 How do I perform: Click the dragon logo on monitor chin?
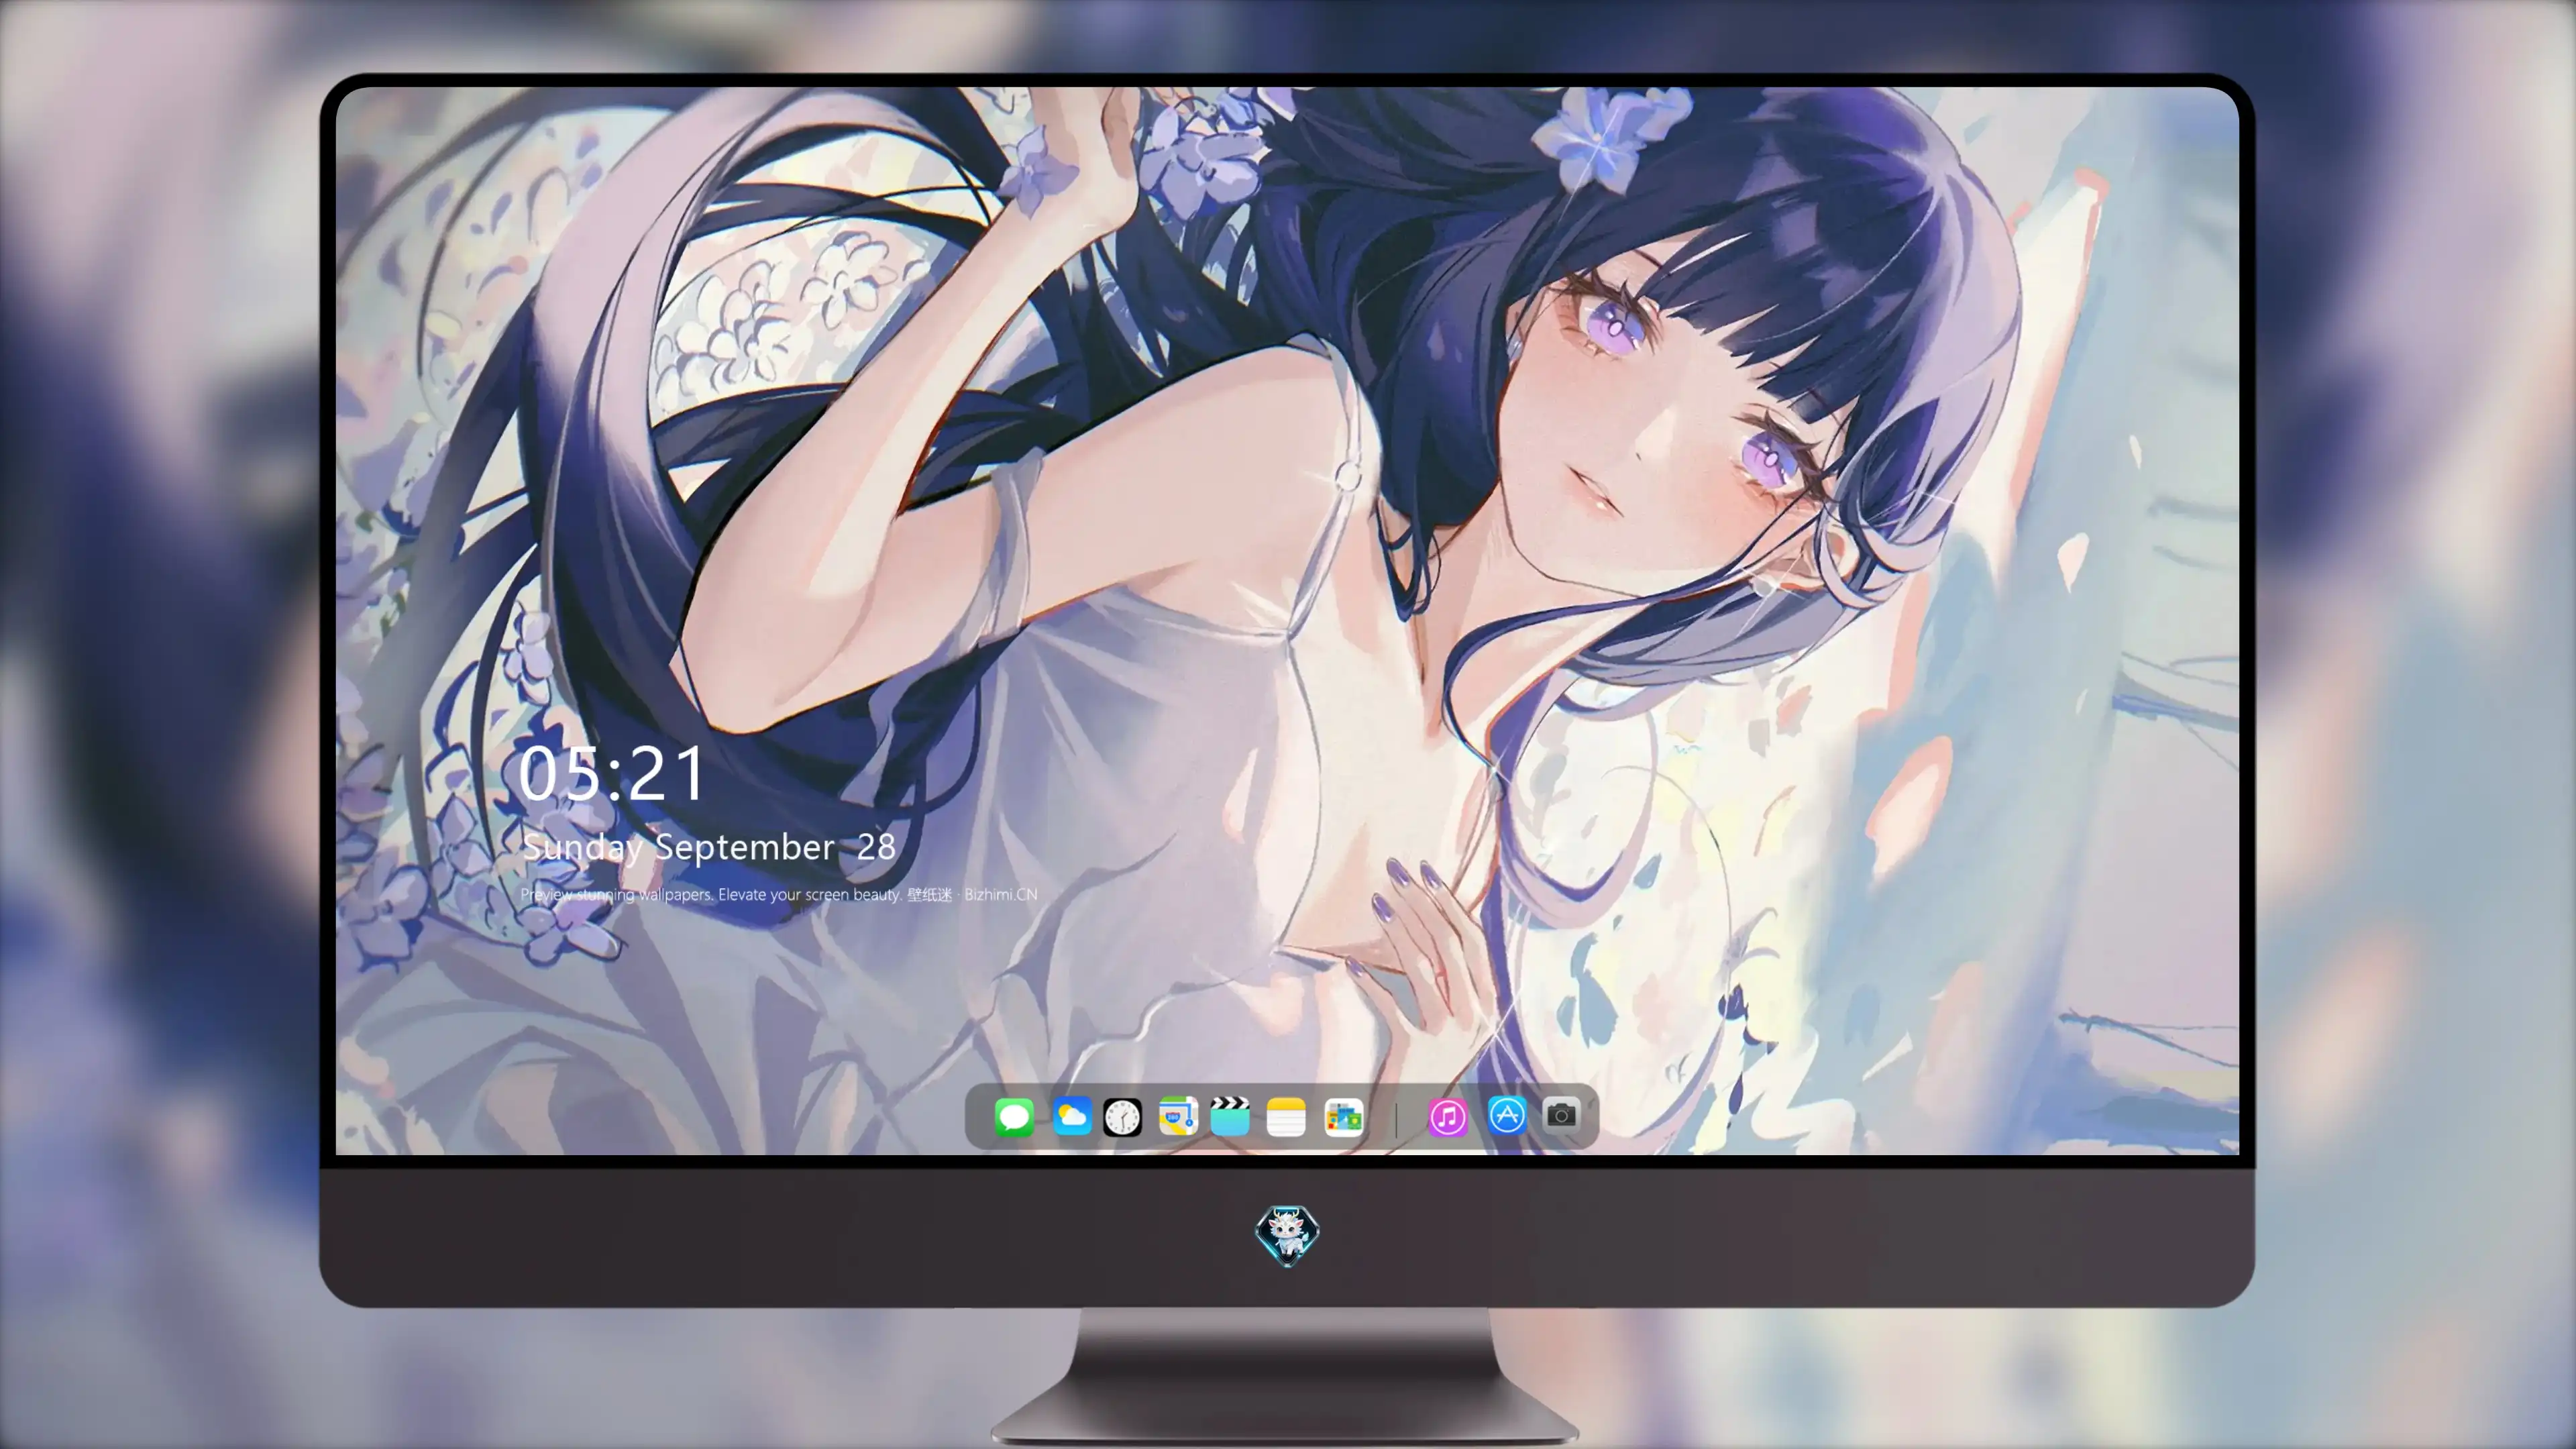click(x=1287, y=1235)
